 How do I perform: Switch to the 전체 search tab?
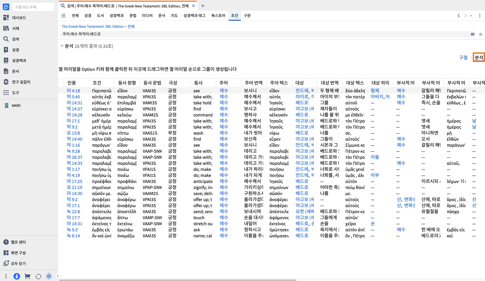(x=75, y=16)
